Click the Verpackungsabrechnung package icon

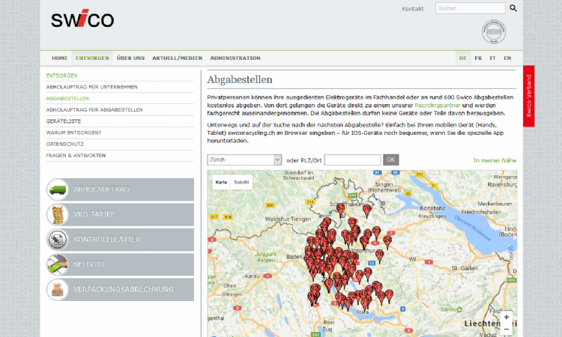tap(58, 288)
